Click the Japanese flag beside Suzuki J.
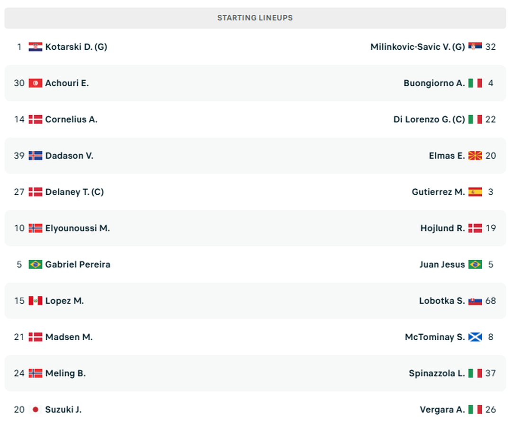This screenshot has width=513, height=436. (x=35, y=409)
